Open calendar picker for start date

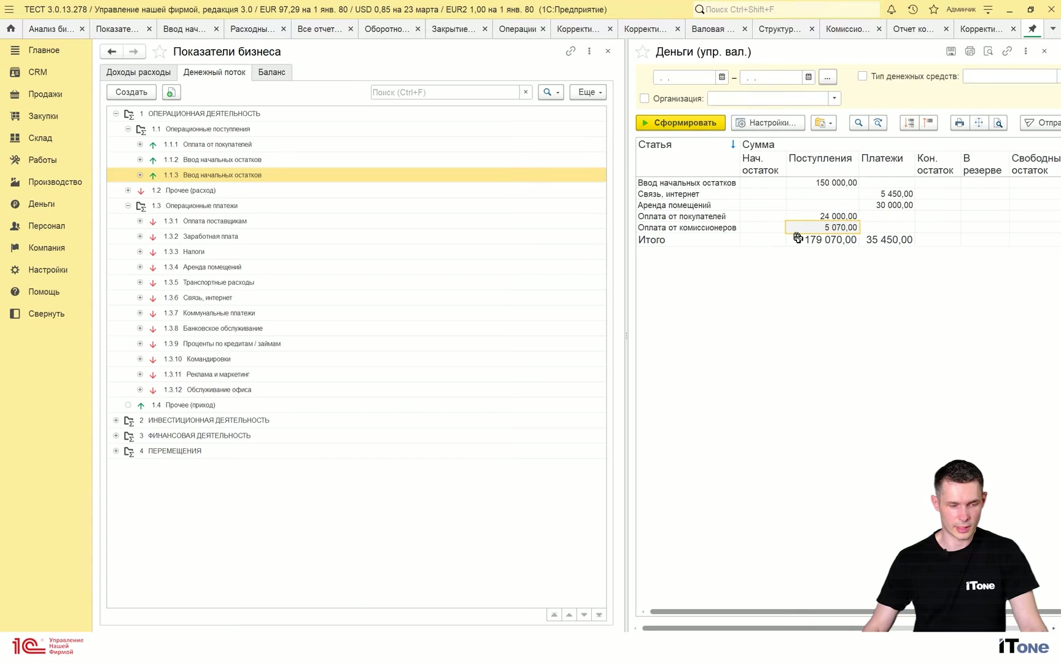[x=722, y=77]
